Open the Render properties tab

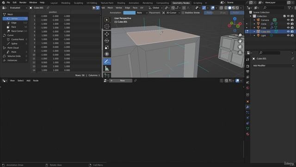tap(248, 66)
